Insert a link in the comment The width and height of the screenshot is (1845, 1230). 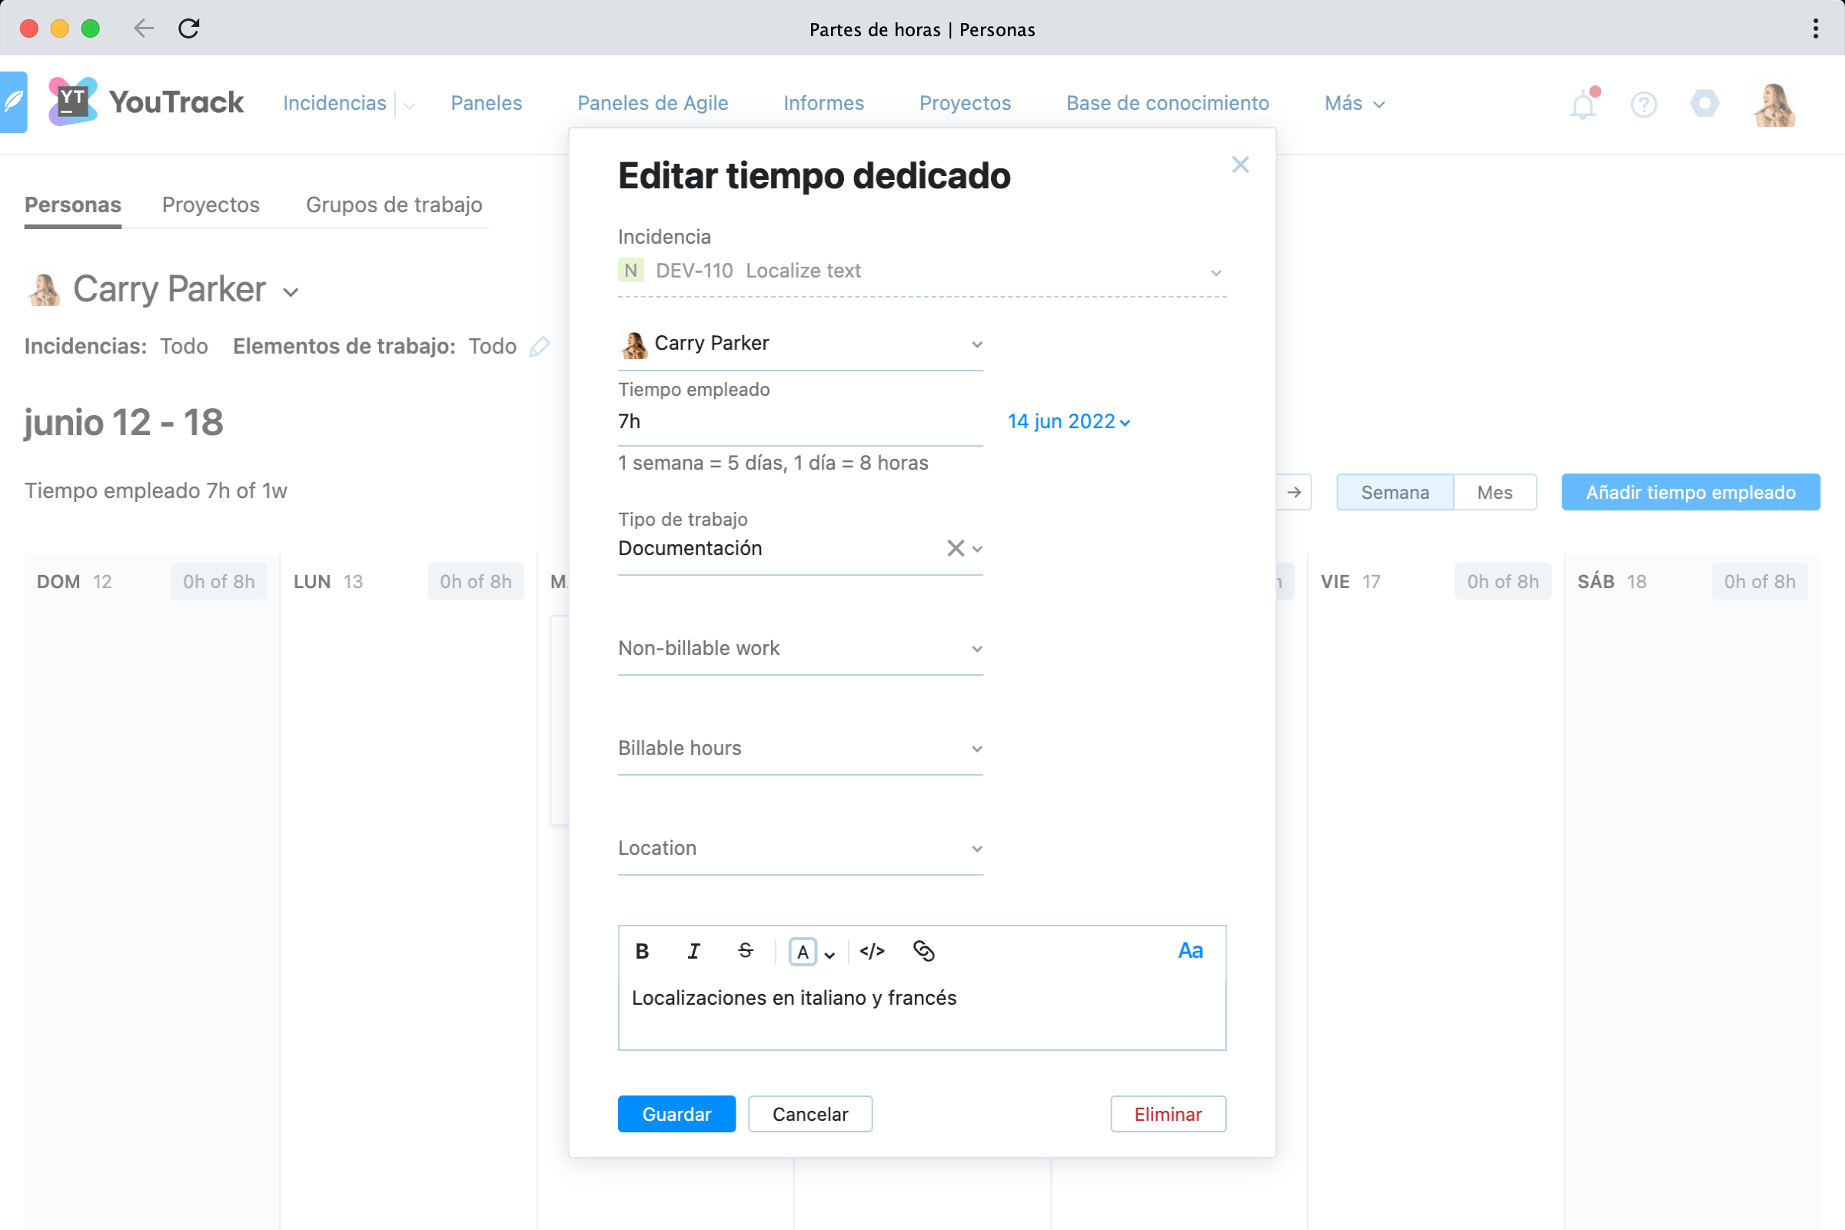coord(924,952)
